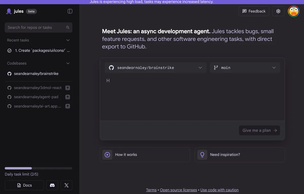Open the Feedback button

click(x=254, y=11)
